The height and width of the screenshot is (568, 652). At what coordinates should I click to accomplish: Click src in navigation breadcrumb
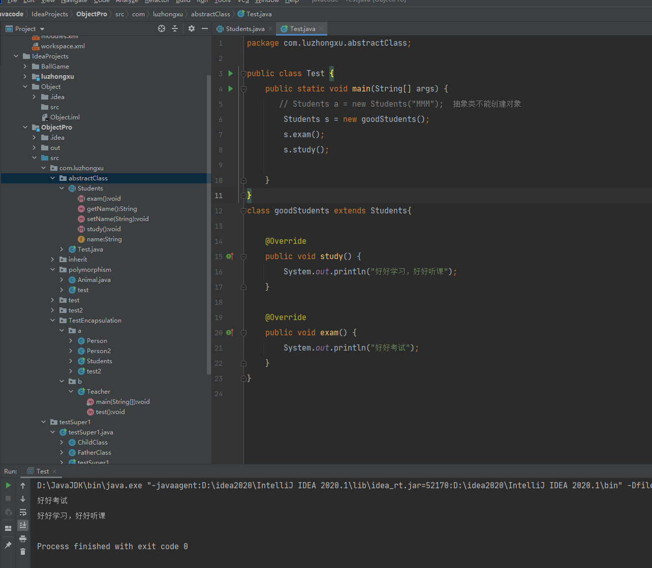(x=119, y=14)
